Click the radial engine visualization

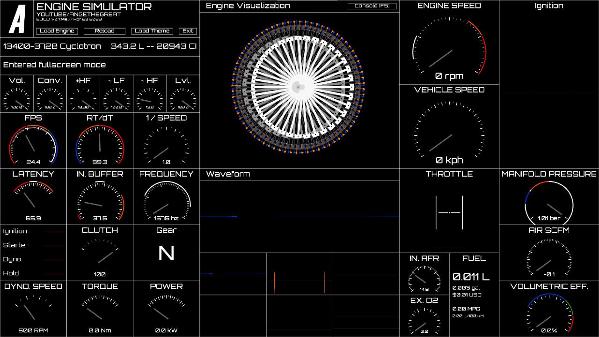point(299,87)
